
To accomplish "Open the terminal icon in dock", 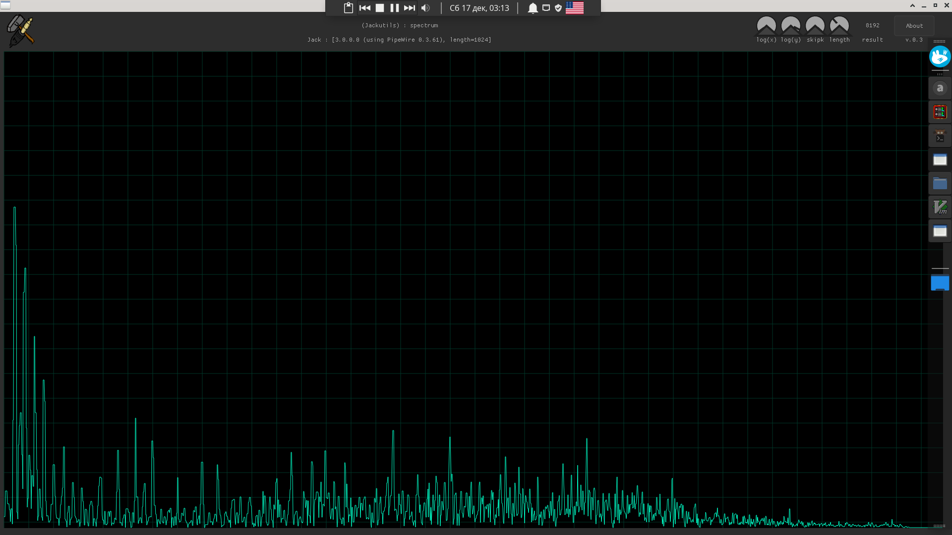I will [940, 136].
